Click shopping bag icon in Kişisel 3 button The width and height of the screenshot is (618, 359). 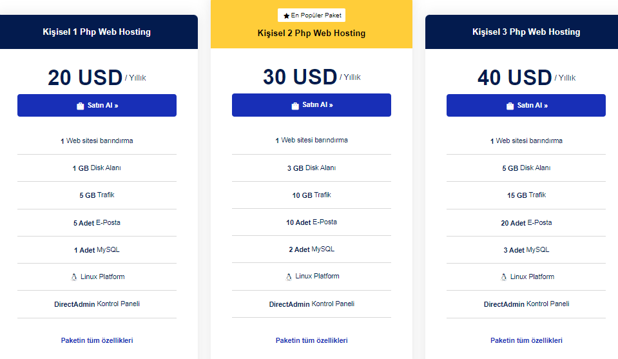(510, 106)
